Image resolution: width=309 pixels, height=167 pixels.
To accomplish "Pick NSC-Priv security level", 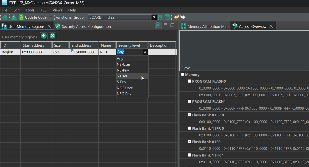I will pyautogui.click(x=132, y=94).
